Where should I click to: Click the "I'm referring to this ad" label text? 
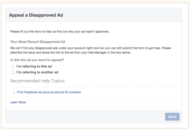34,66
